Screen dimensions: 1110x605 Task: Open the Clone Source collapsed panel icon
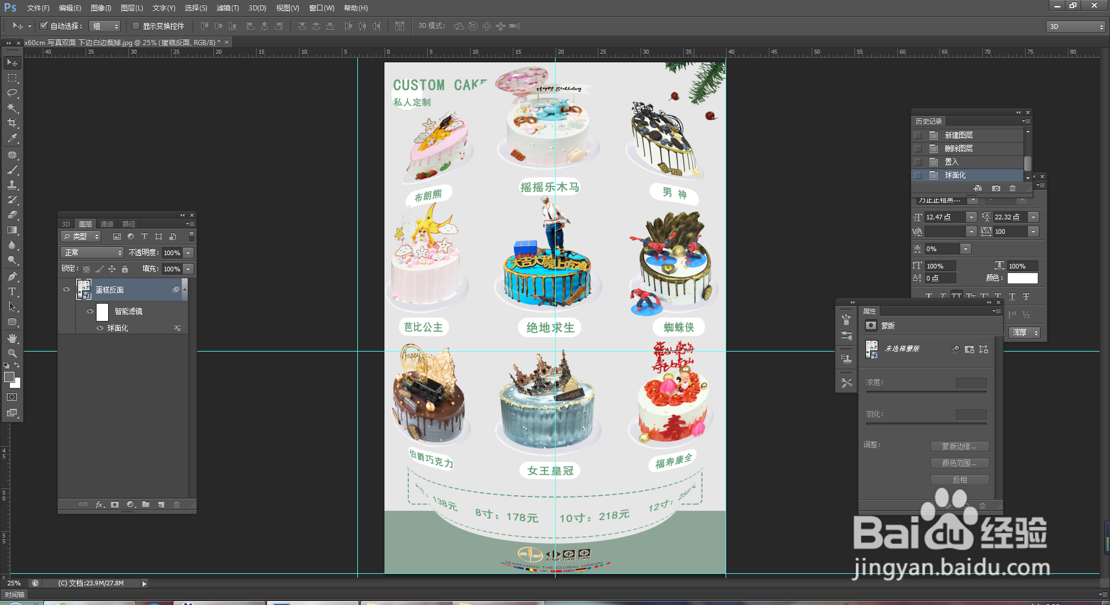(846, 358)
